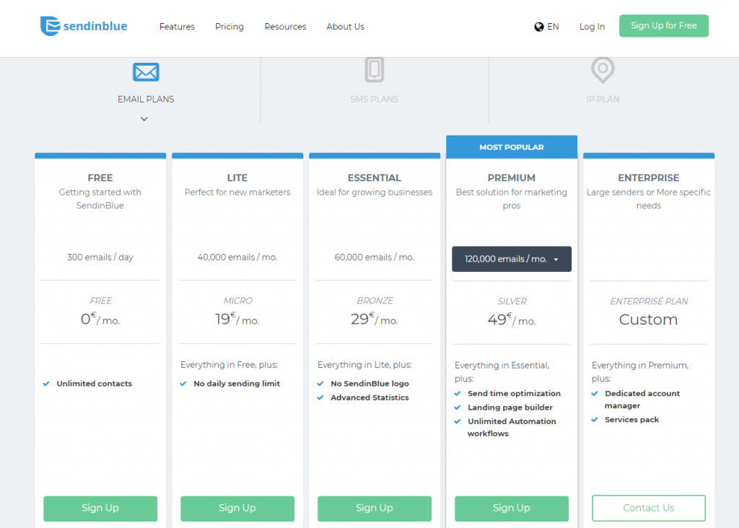Switch to the EMAIL PLANS tab
Viewport: 739px width, 528px height.
pyautogui.click(x=146, y=100)
